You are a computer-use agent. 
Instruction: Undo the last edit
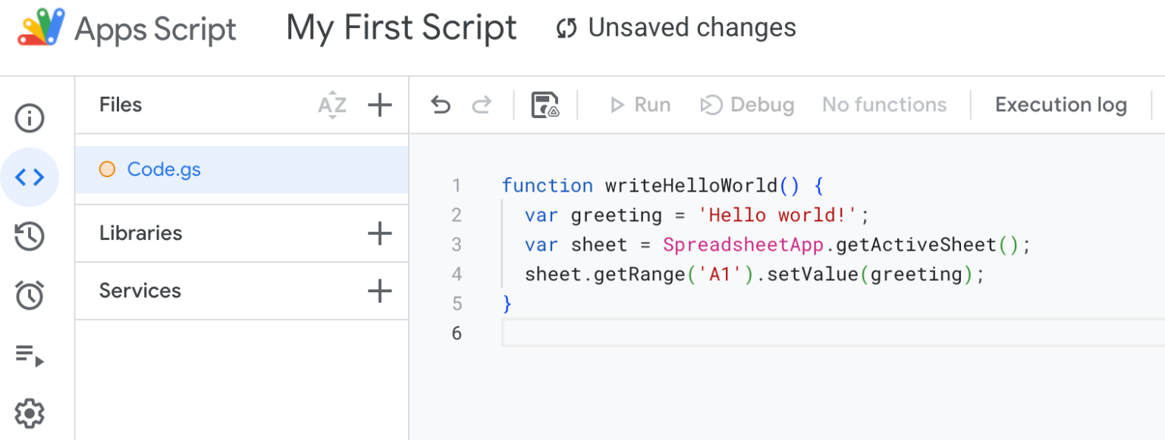[441, 105]
